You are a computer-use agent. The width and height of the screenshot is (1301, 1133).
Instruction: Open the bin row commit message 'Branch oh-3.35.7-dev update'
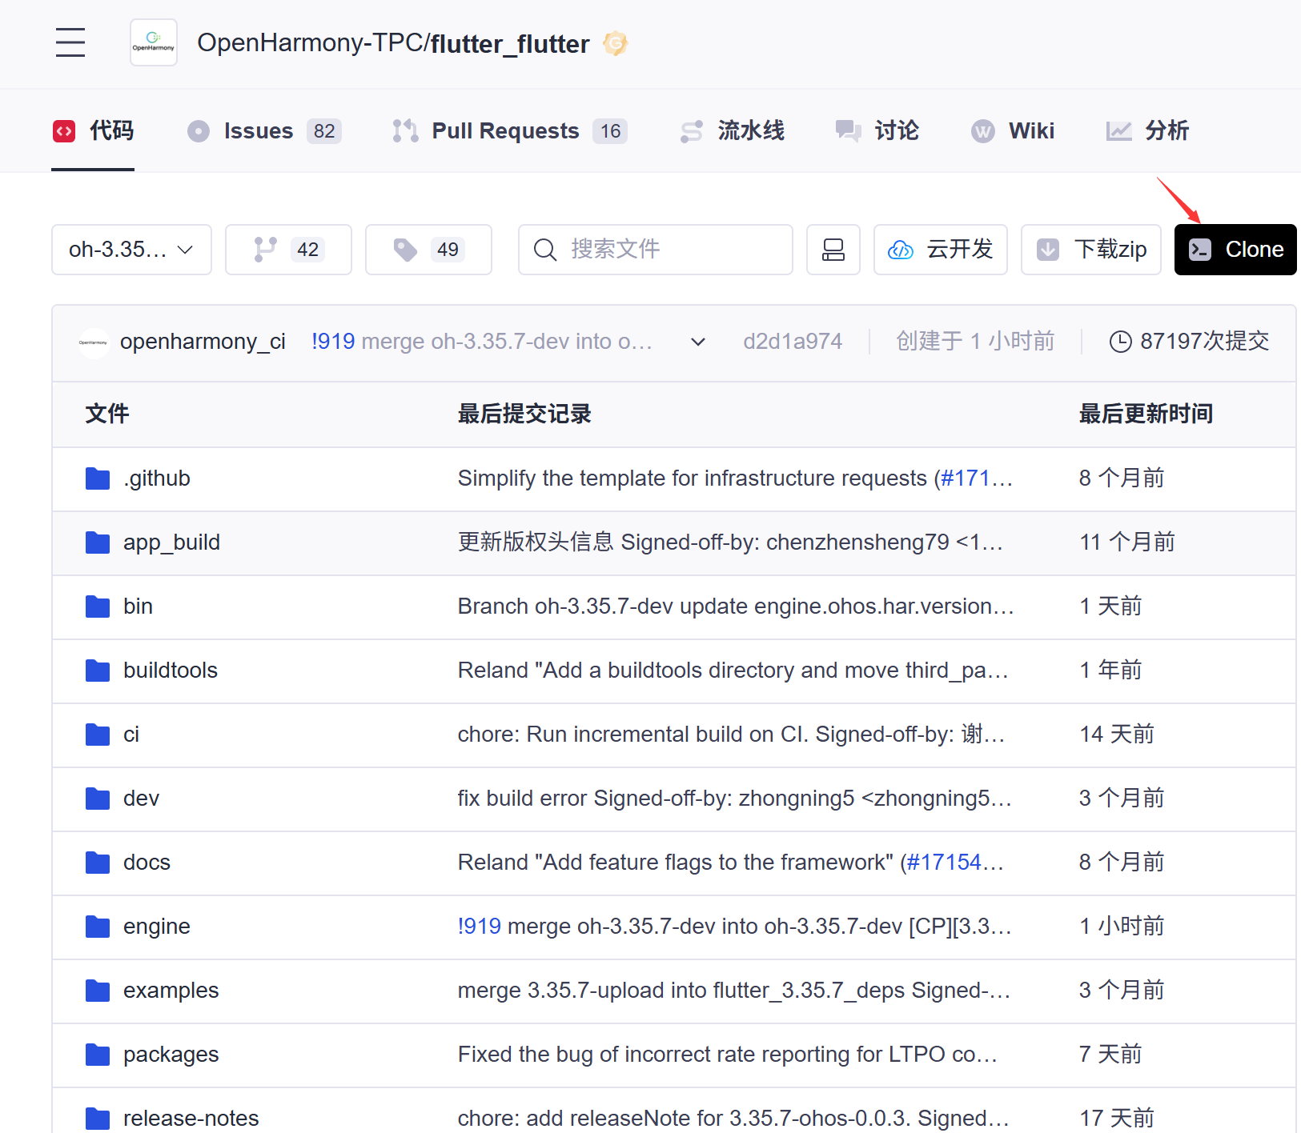(736, 607)
